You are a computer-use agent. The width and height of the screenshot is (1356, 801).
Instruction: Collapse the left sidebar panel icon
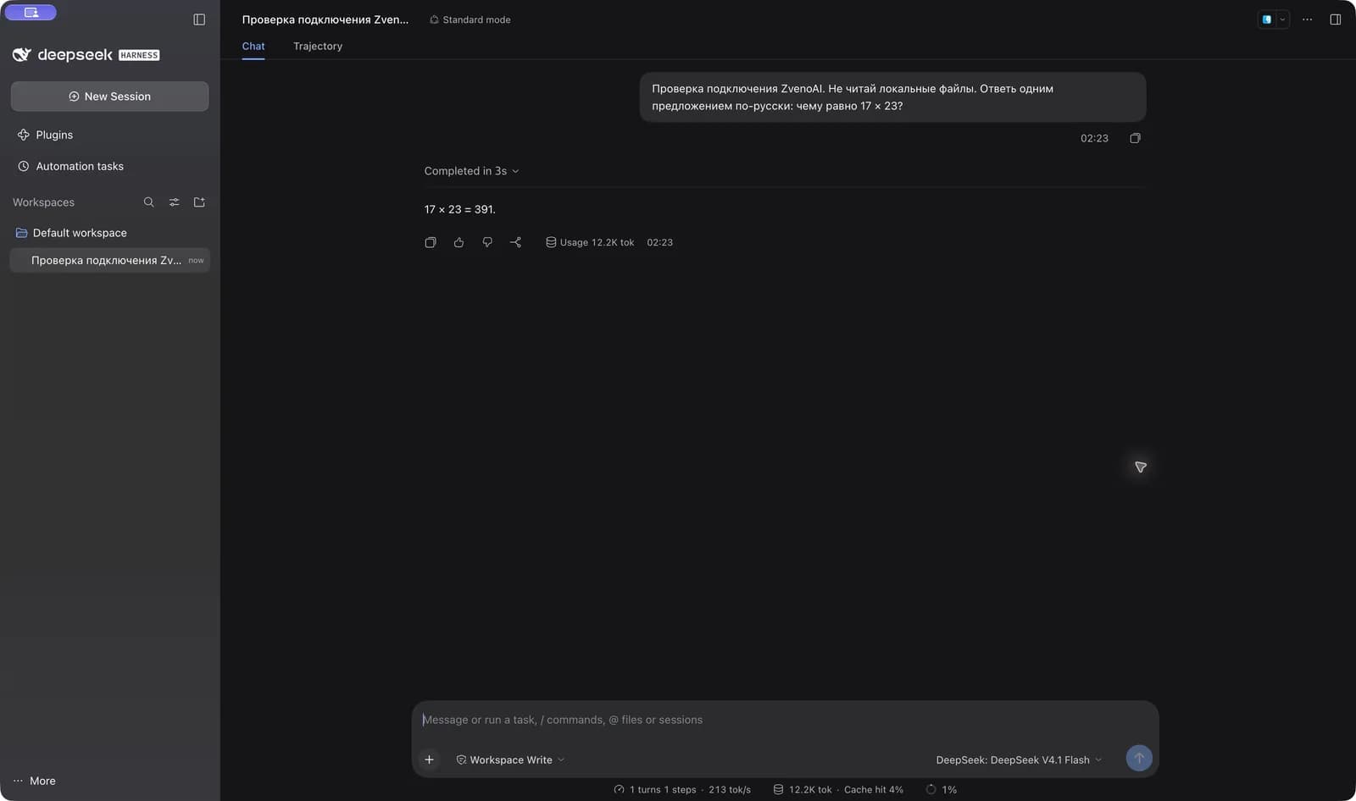[199, 19]
